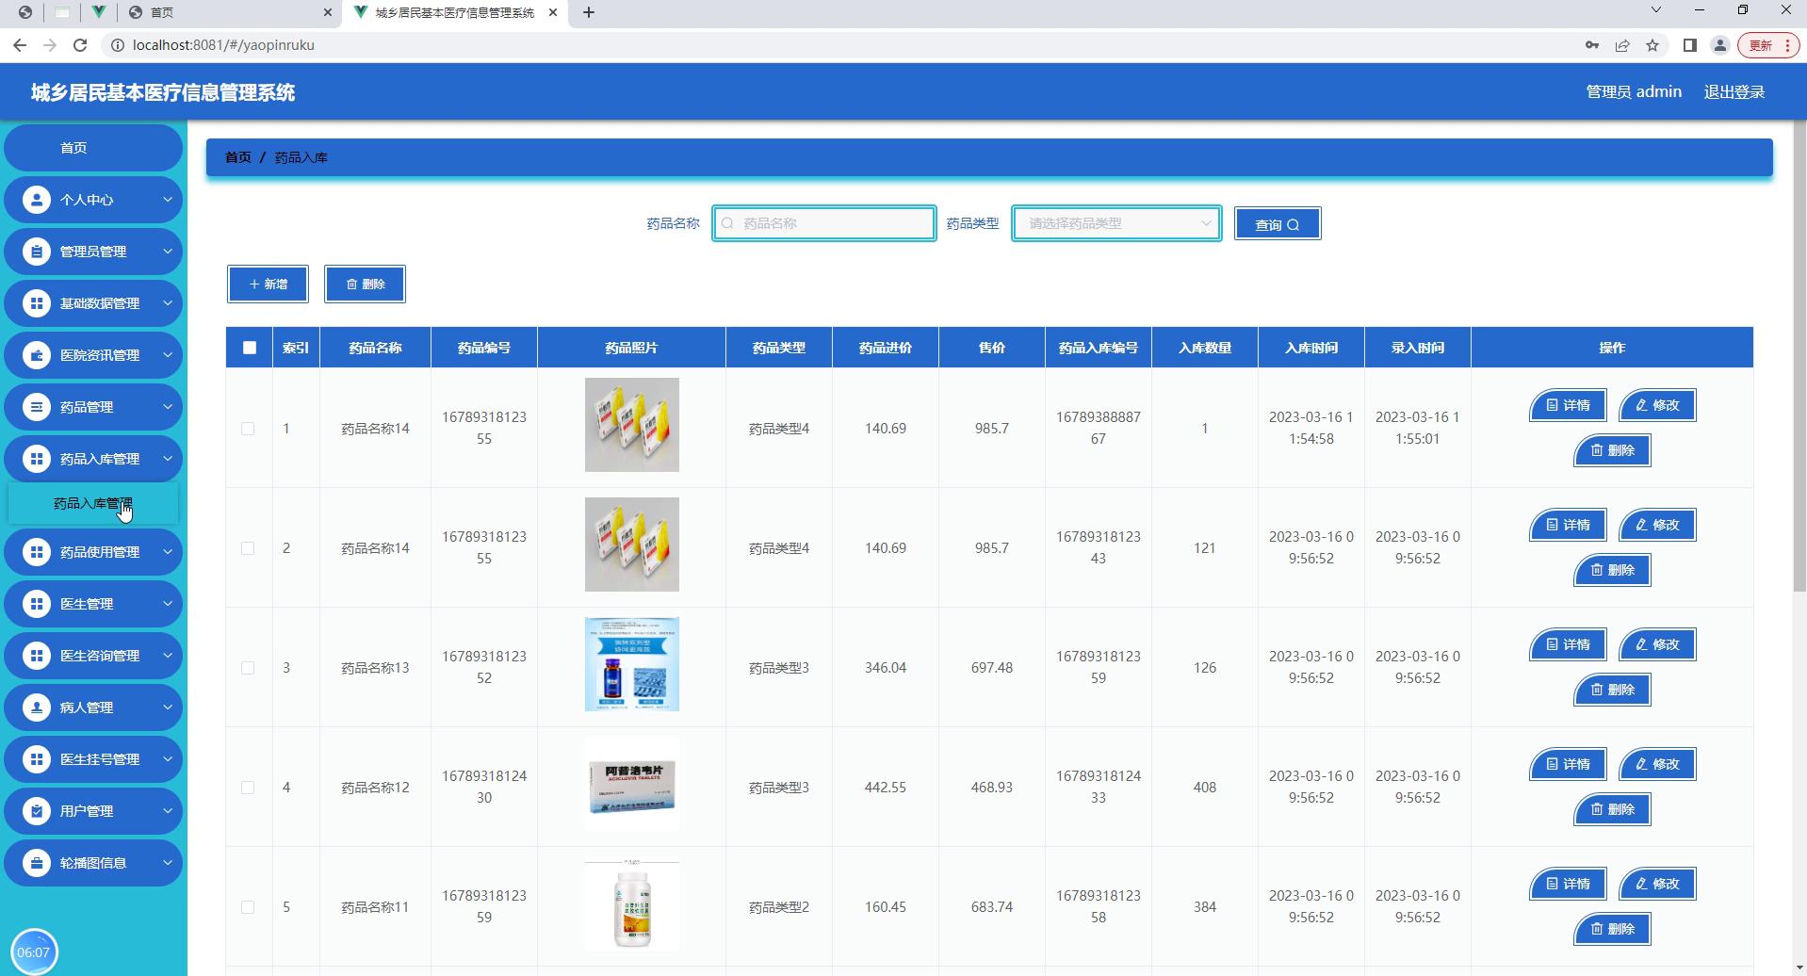Click the 病人管理 person icon
The width and height of the screenshot is (1807, 976).
click(37, 708)
